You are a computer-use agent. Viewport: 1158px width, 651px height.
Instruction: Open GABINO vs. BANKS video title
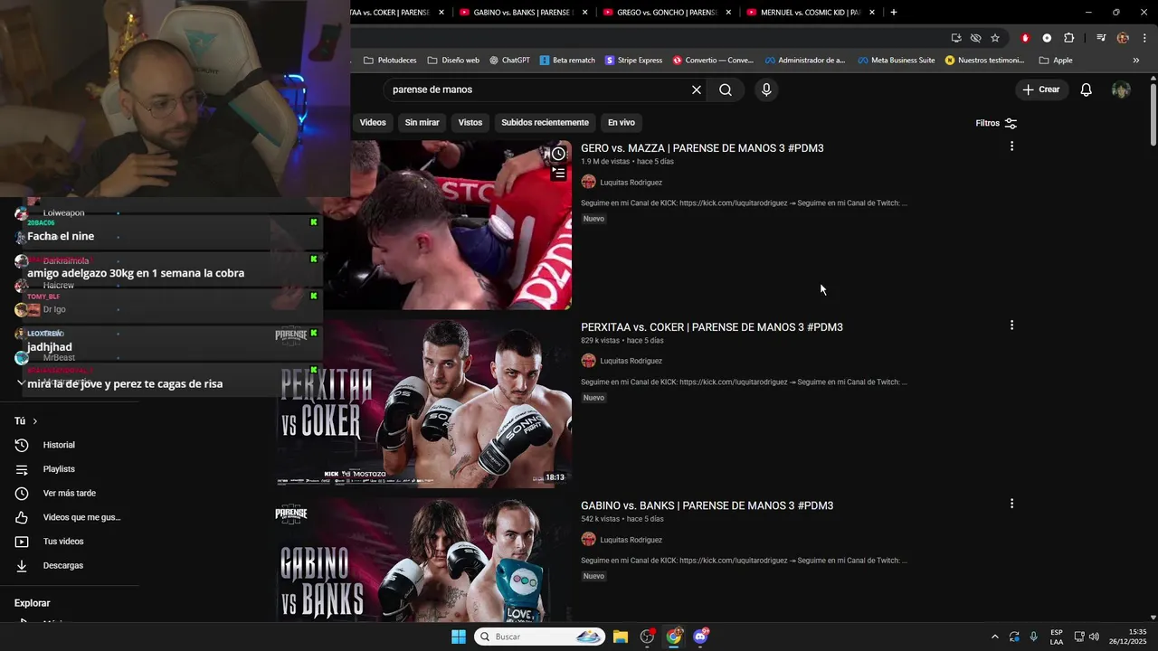(x=707, y=505)
